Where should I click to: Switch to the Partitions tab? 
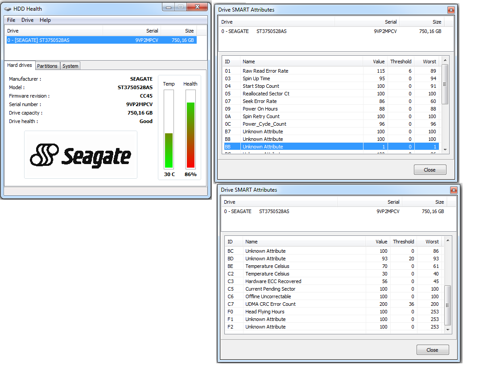[47, 66]
